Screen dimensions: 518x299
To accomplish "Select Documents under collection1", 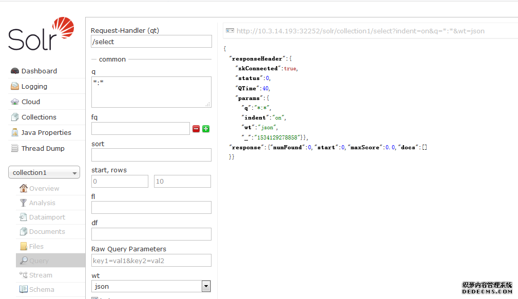I will (x=47, y=232).
